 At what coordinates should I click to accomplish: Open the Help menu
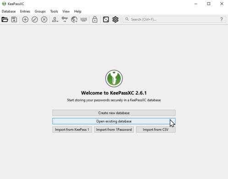point(78,11)
